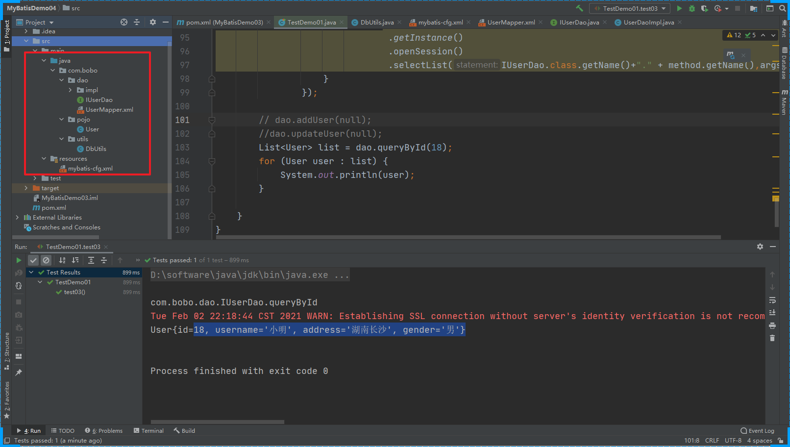Click the Maven reload floating icon in editor
Image resolution: width=790 pixels, height=447 pixels.
click(731, 55)
